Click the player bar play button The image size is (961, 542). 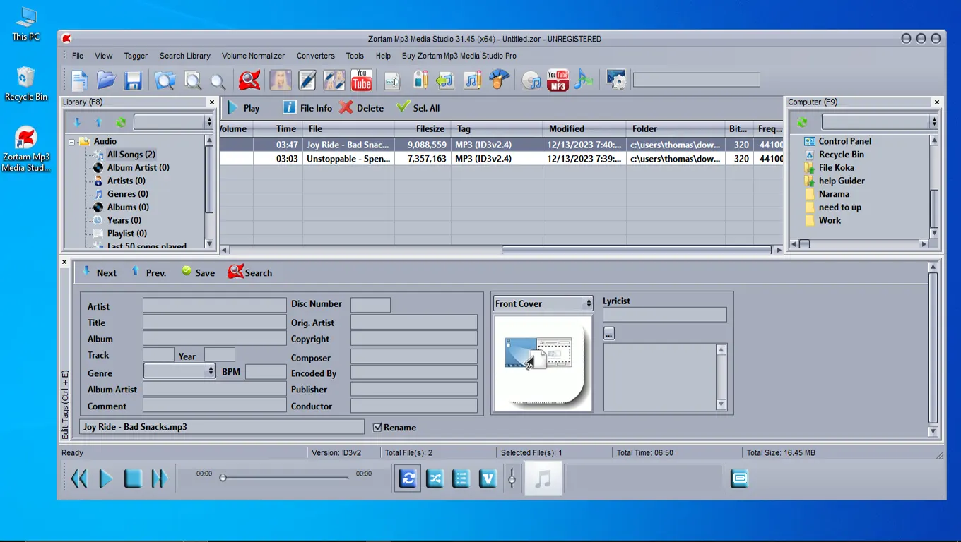[x=106, y=479]
